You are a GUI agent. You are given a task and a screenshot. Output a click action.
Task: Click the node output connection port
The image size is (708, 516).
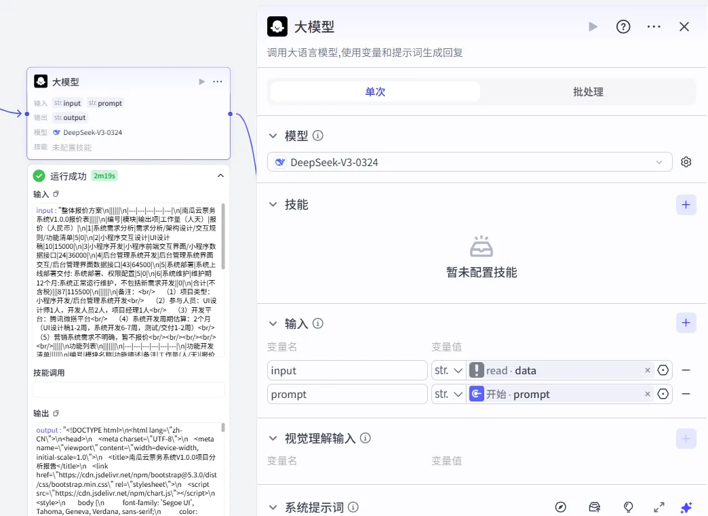[231, 114]
